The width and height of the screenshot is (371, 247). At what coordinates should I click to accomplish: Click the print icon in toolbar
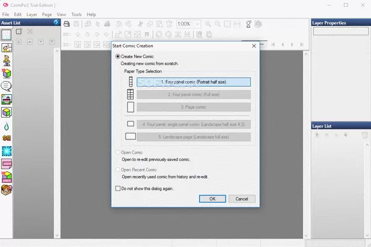tap(67, 24)
